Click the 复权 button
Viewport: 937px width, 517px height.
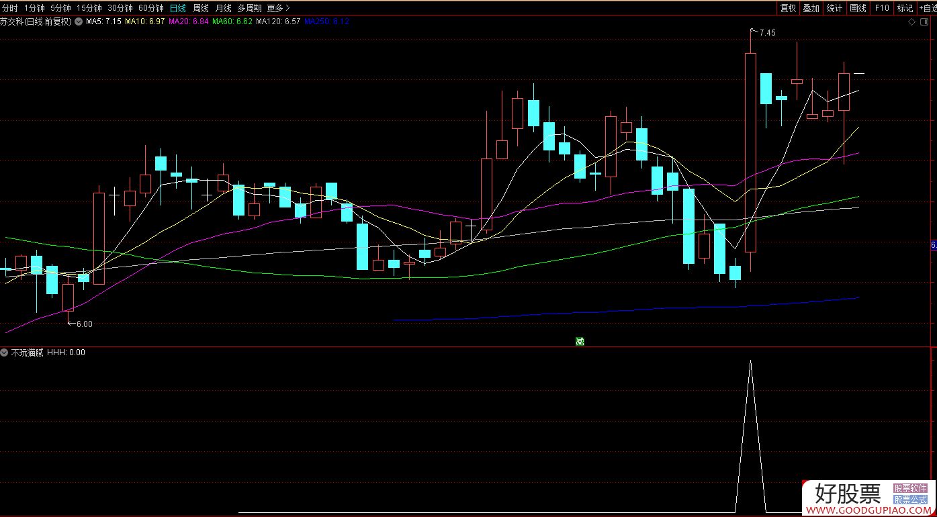[x=788, y=8]
